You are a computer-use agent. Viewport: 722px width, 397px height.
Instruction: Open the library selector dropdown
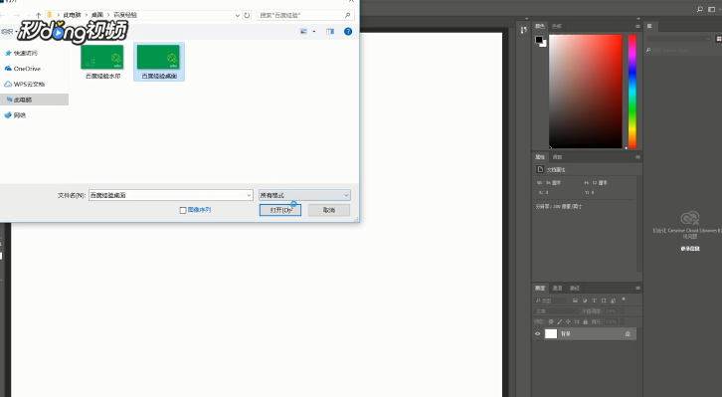[679, 39]
